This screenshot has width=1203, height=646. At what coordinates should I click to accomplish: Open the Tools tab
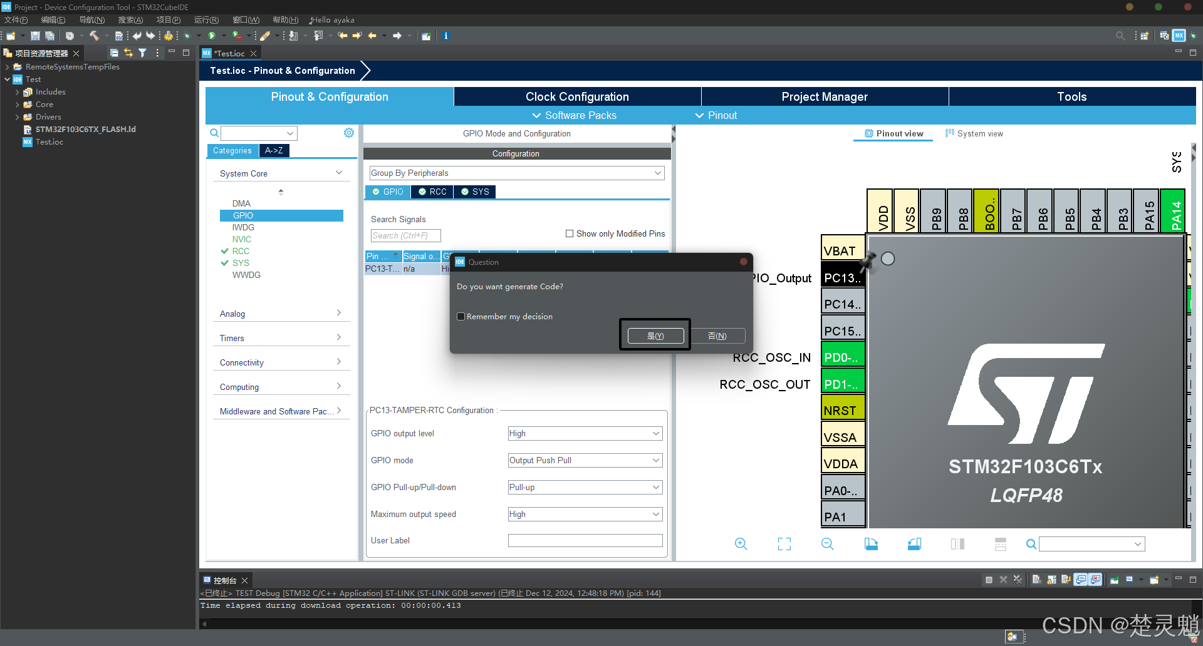tap(1072, 96)
